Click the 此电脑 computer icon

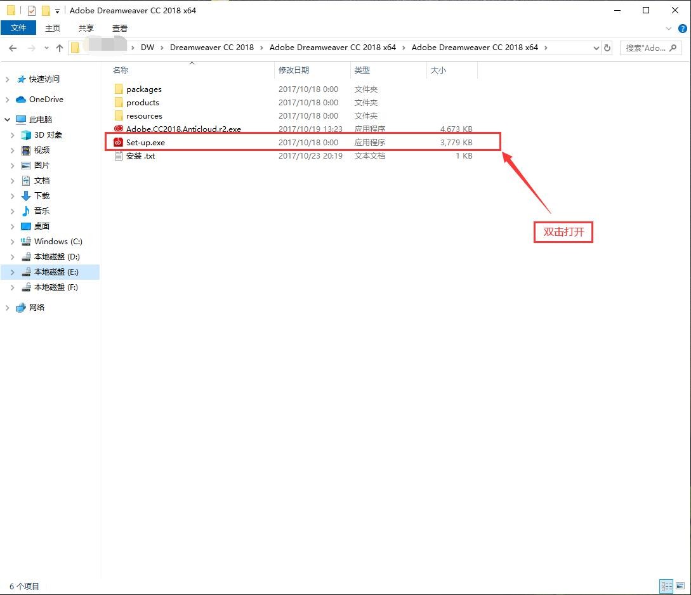pyautogui.click(x=21, y=119)
